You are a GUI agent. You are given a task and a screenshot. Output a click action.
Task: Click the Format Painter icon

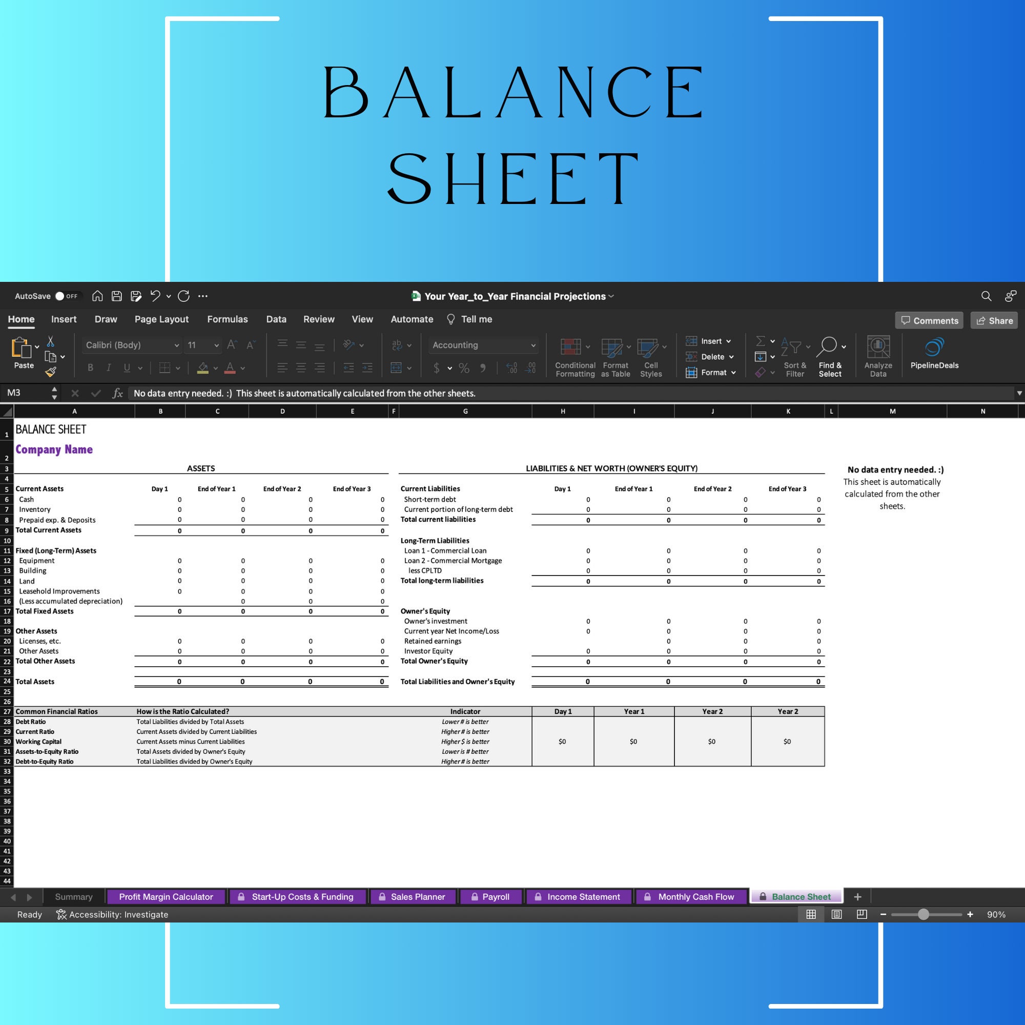click(x=51, y=372)
